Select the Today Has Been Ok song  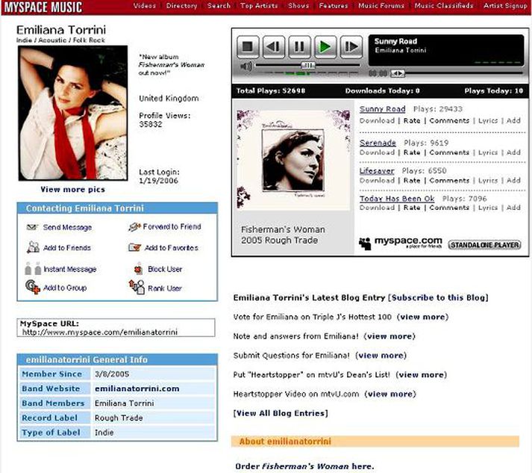(397, 199)
